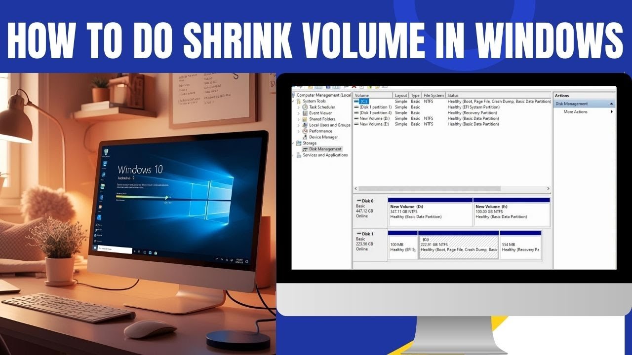
Task: Select the New Volume (E:) 100.00 GB partition
Action: 512,212
